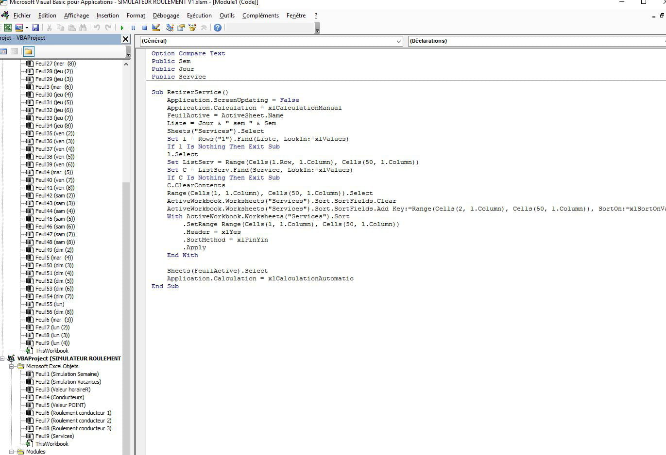Run the macro with the green play icon
Viewport: 666px width, 455px height.
click(122, 28)
